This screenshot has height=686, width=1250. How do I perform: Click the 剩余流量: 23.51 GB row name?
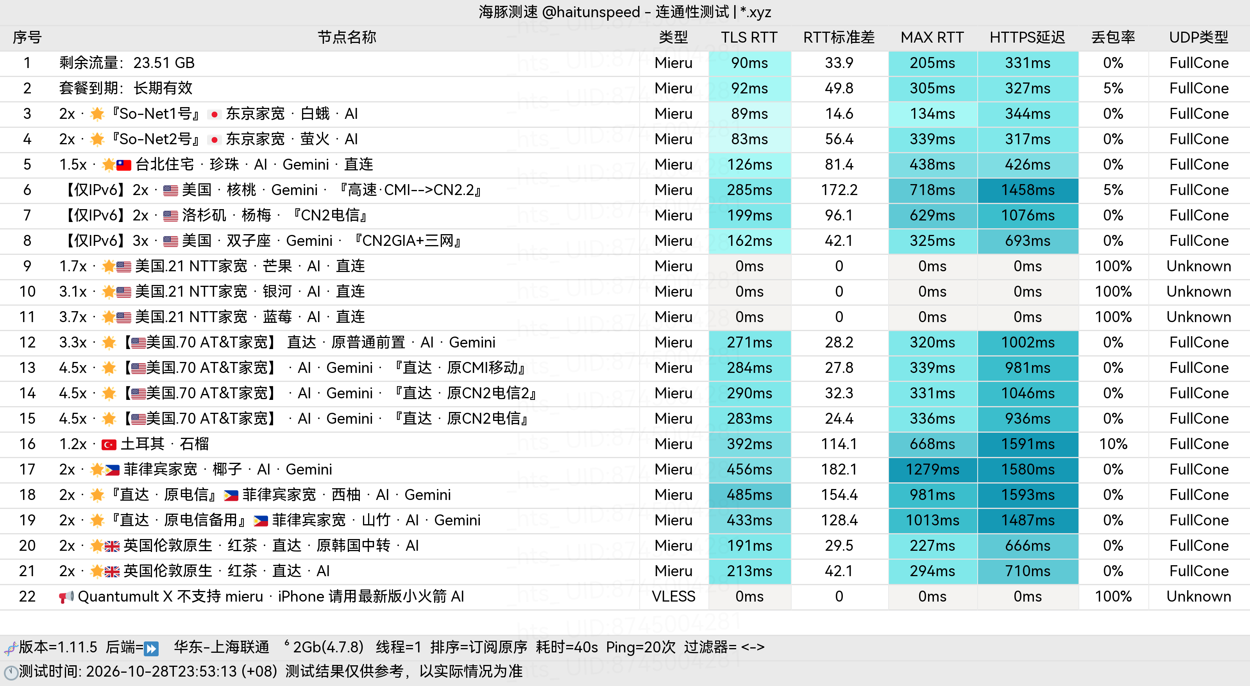point(127,63)
